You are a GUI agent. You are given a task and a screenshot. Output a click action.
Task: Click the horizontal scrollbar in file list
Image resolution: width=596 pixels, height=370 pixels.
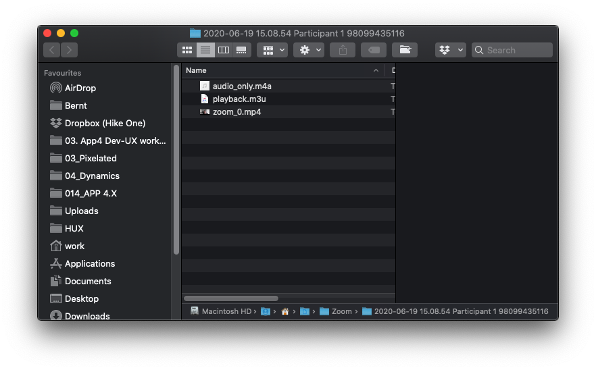click(x=231, y=298)
